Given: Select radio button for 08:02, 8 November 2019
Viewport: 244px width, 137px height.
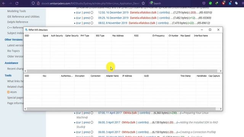Looking at the screenshot, I should [x=92, y=23].
